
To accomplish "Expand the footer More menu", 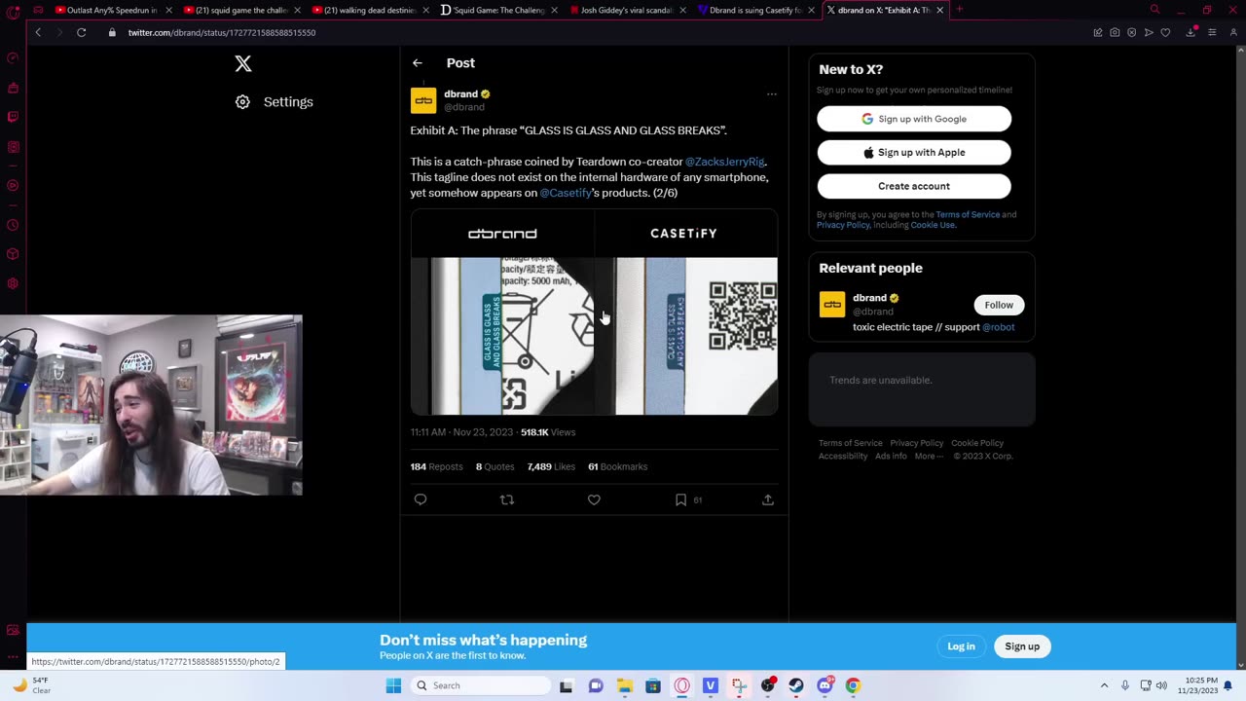I will 928,456.
